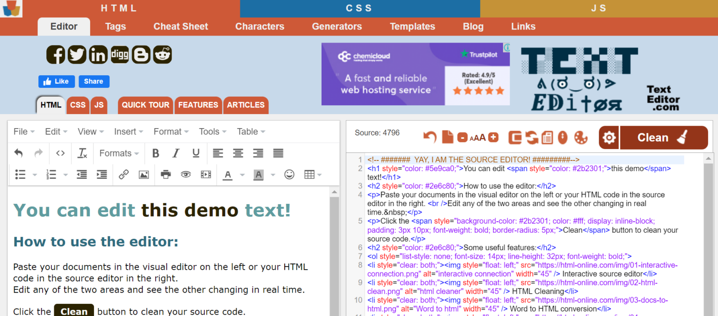Switch to the CSS editor tab
This screenshot has width=718, height=316.
coord(78,105)
